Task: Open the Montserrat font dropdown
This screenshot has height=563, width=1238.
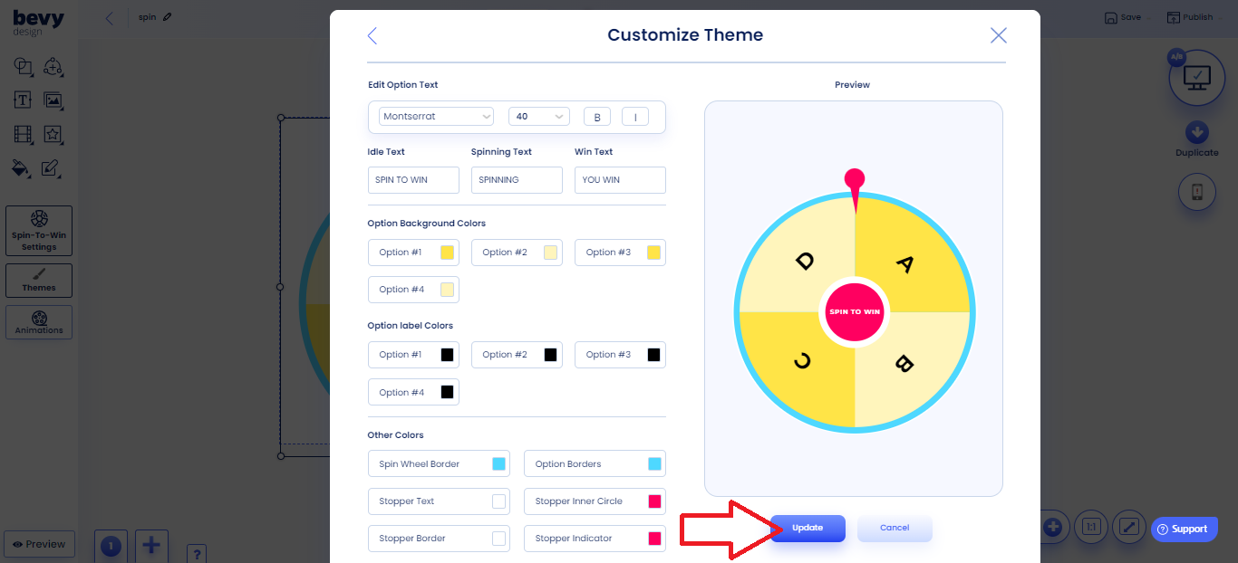Action: 437,117
